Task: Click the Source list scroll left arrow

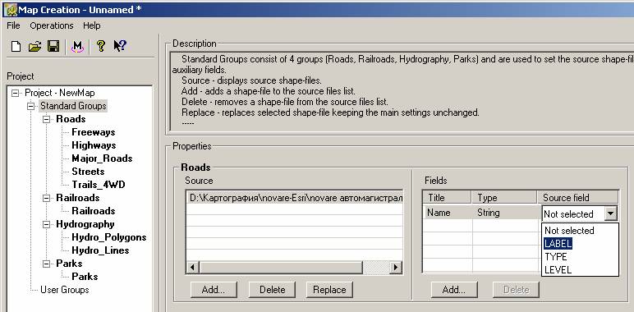Action: coord(192,267)
